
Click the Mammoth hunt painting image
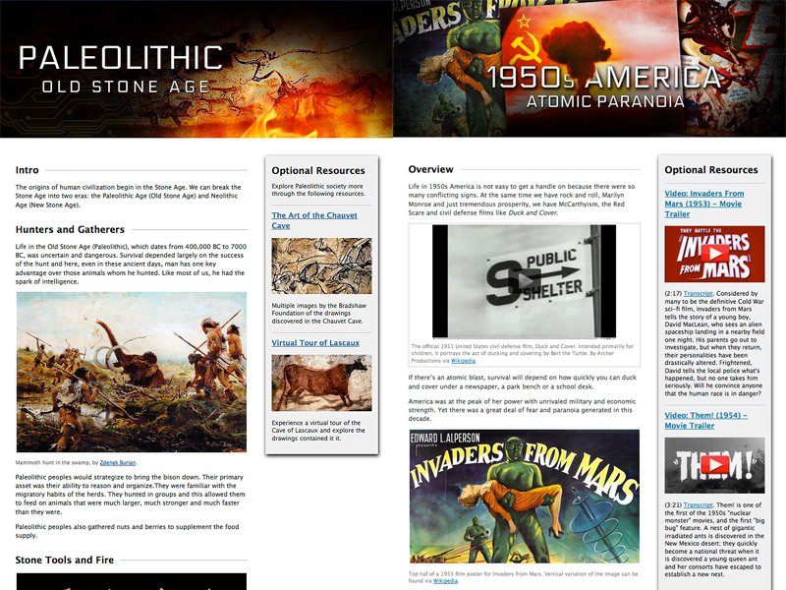[132, 373]
